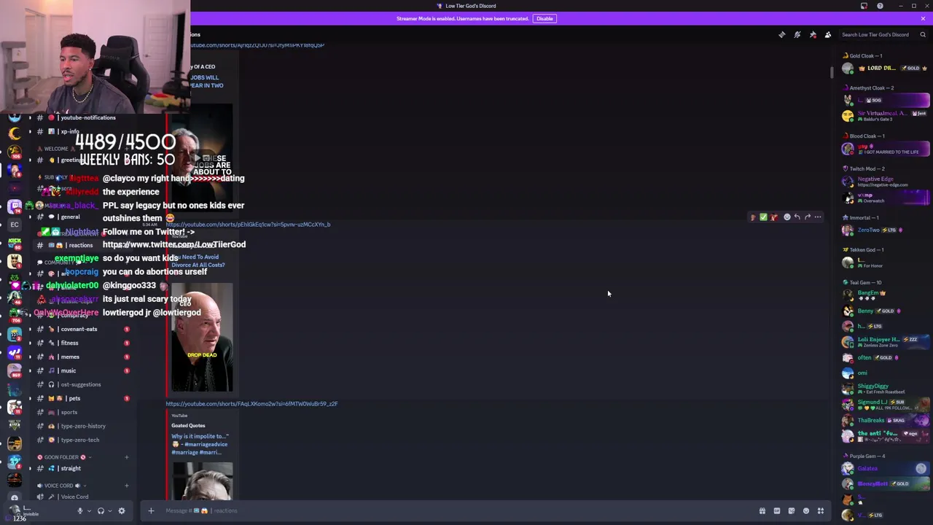Reply to the hovered message
The height and width of the screenshot is (525, 933).
(x=797, y=217)
